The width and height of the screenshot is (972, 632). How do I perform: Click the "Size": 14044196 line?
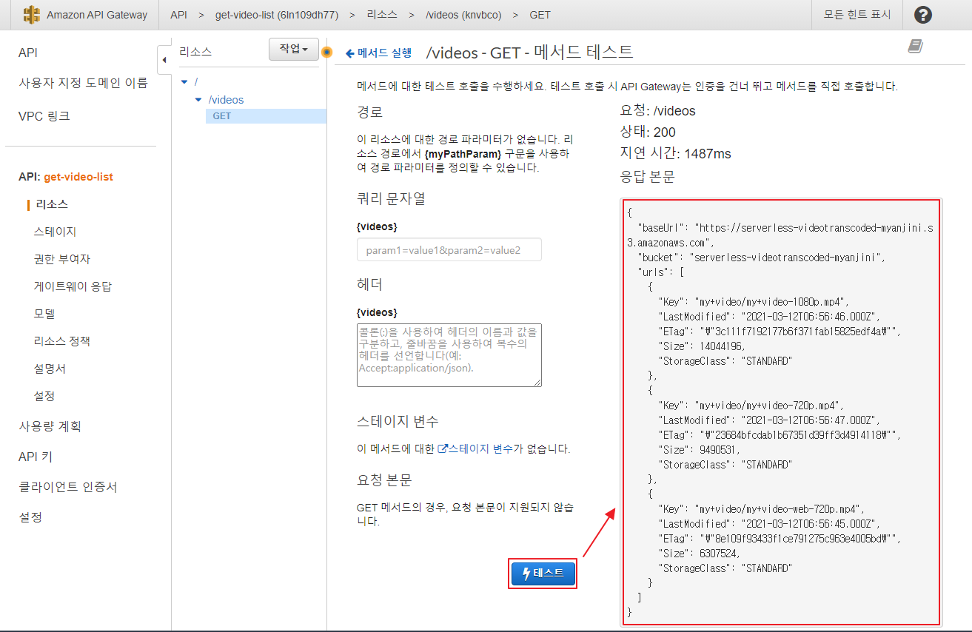(x=702, y=346)
